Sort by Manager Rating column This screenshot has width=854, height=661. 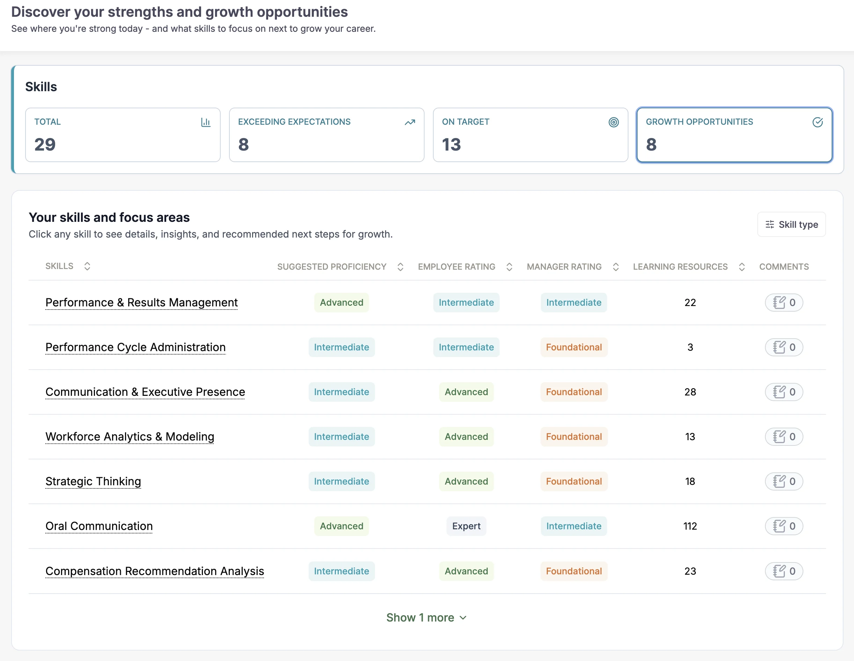[616, 267]
